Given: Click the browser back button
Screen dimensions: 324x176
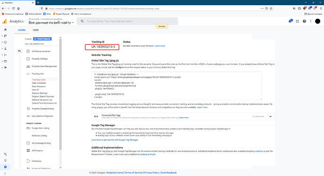Looking at the screenshot, I should pyautogui.click(x=3, y=8).
